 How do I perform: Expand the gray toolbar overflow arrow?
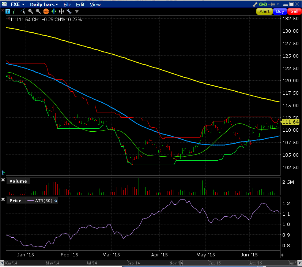(76, 12)
